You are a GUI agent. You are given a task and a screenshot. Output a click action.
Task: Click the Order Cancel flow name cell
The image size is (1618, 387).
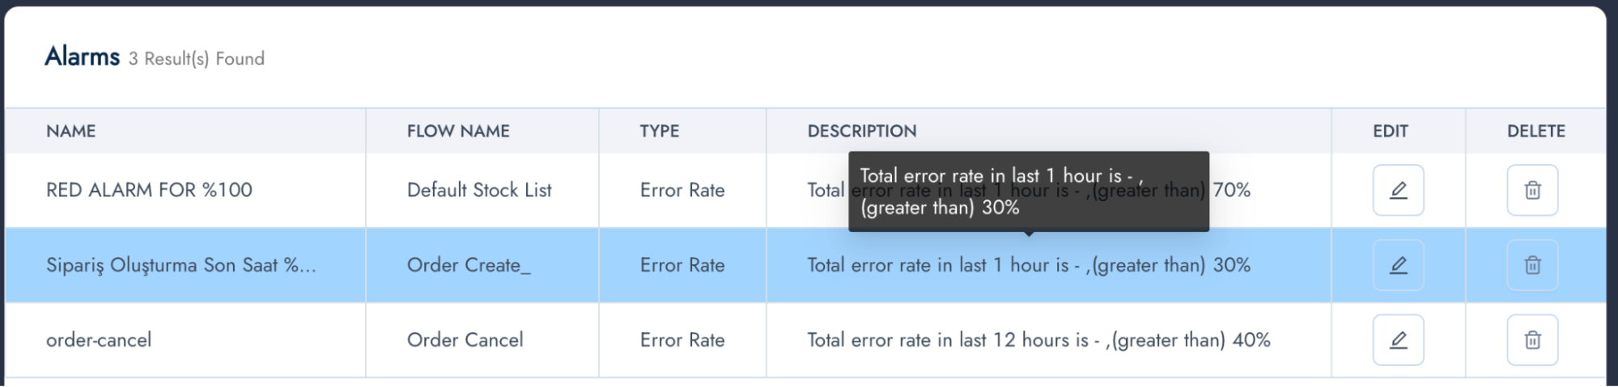coord(465,340)
